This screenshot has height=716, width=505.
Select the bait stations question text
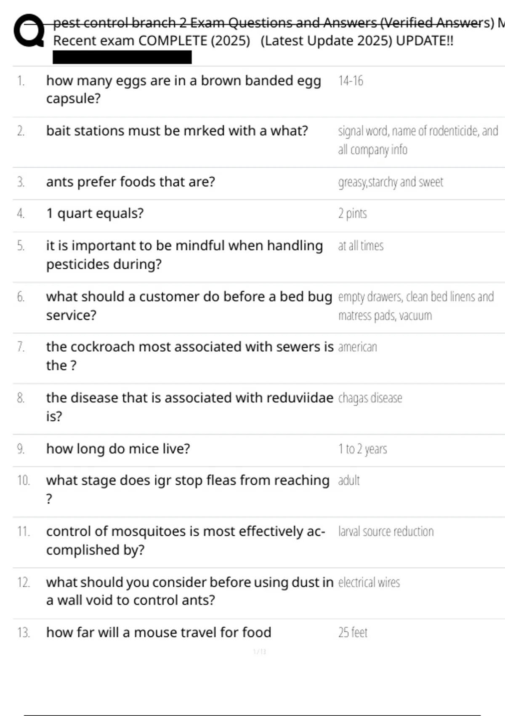point(177,131)
